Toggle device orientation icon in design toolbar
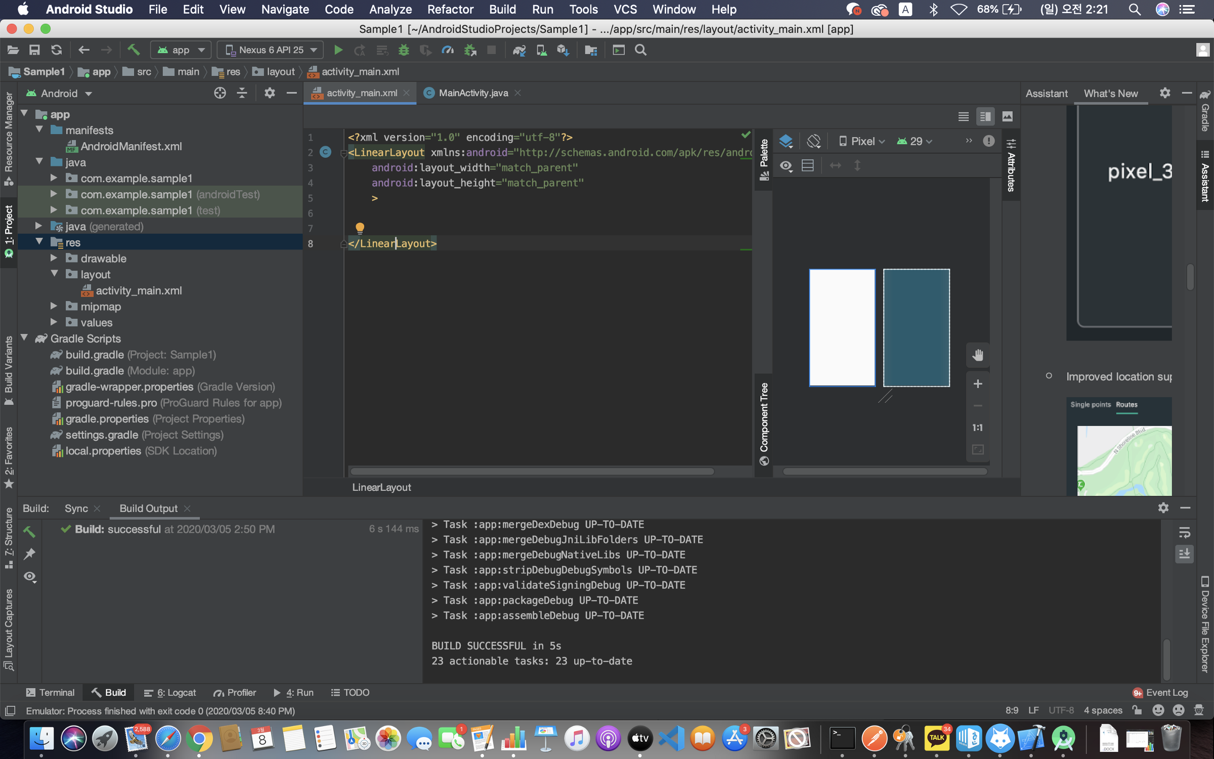Screen dimensions: 1214x759 pyautogui.click(x=813, y=141)
